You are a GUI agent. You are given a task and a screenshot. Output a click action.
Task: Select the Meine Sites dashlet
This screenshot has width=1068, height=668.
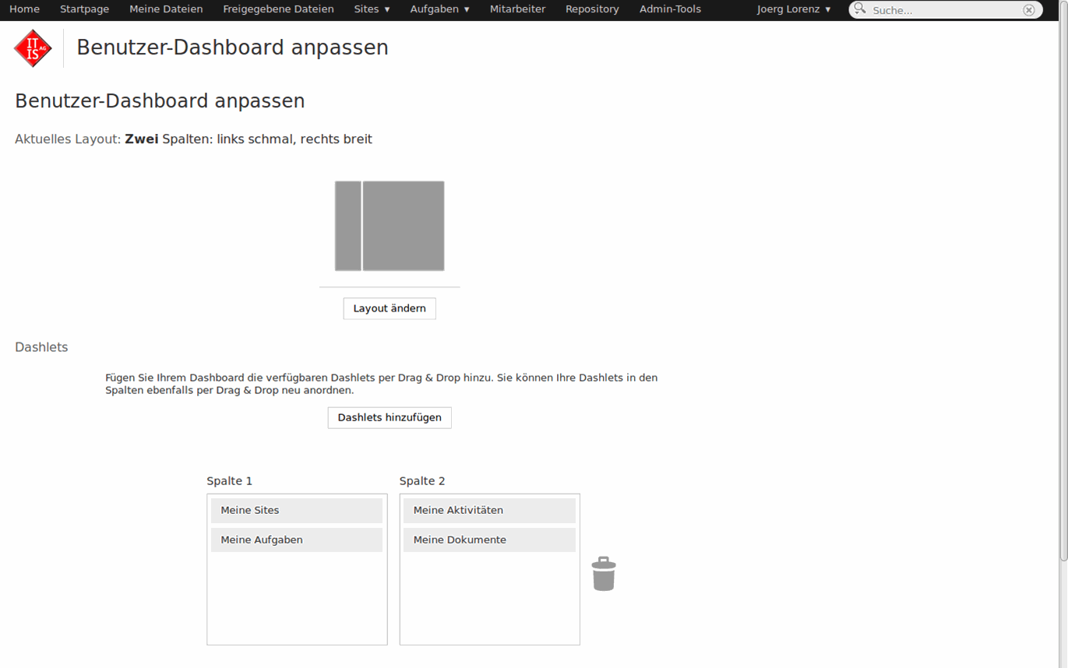tap(297, 511)
